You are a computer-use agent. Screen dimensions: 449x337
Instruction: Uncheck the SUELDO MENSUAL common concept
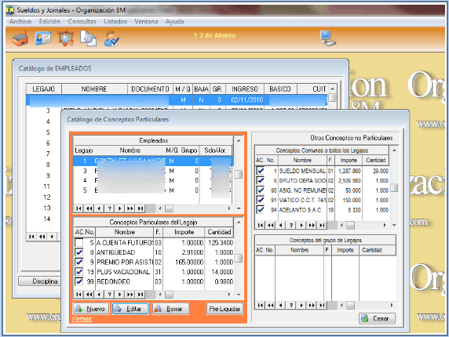261,171
